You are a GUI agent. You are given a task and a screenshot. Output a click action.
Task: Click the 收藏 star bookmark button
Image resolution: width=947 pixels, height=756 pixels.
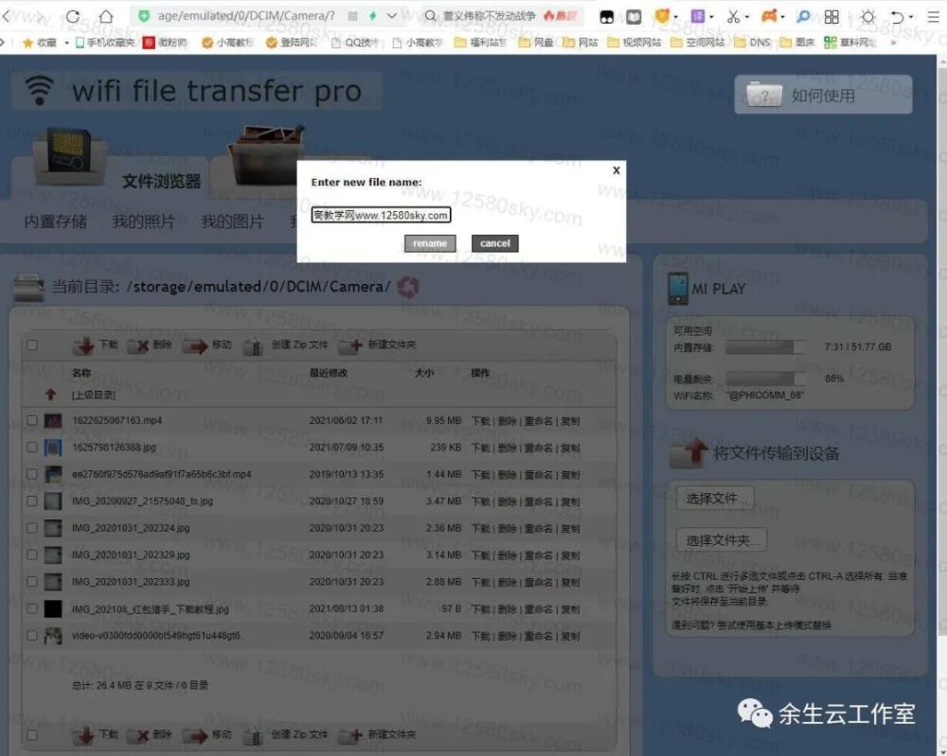click(x=39, y=43)
